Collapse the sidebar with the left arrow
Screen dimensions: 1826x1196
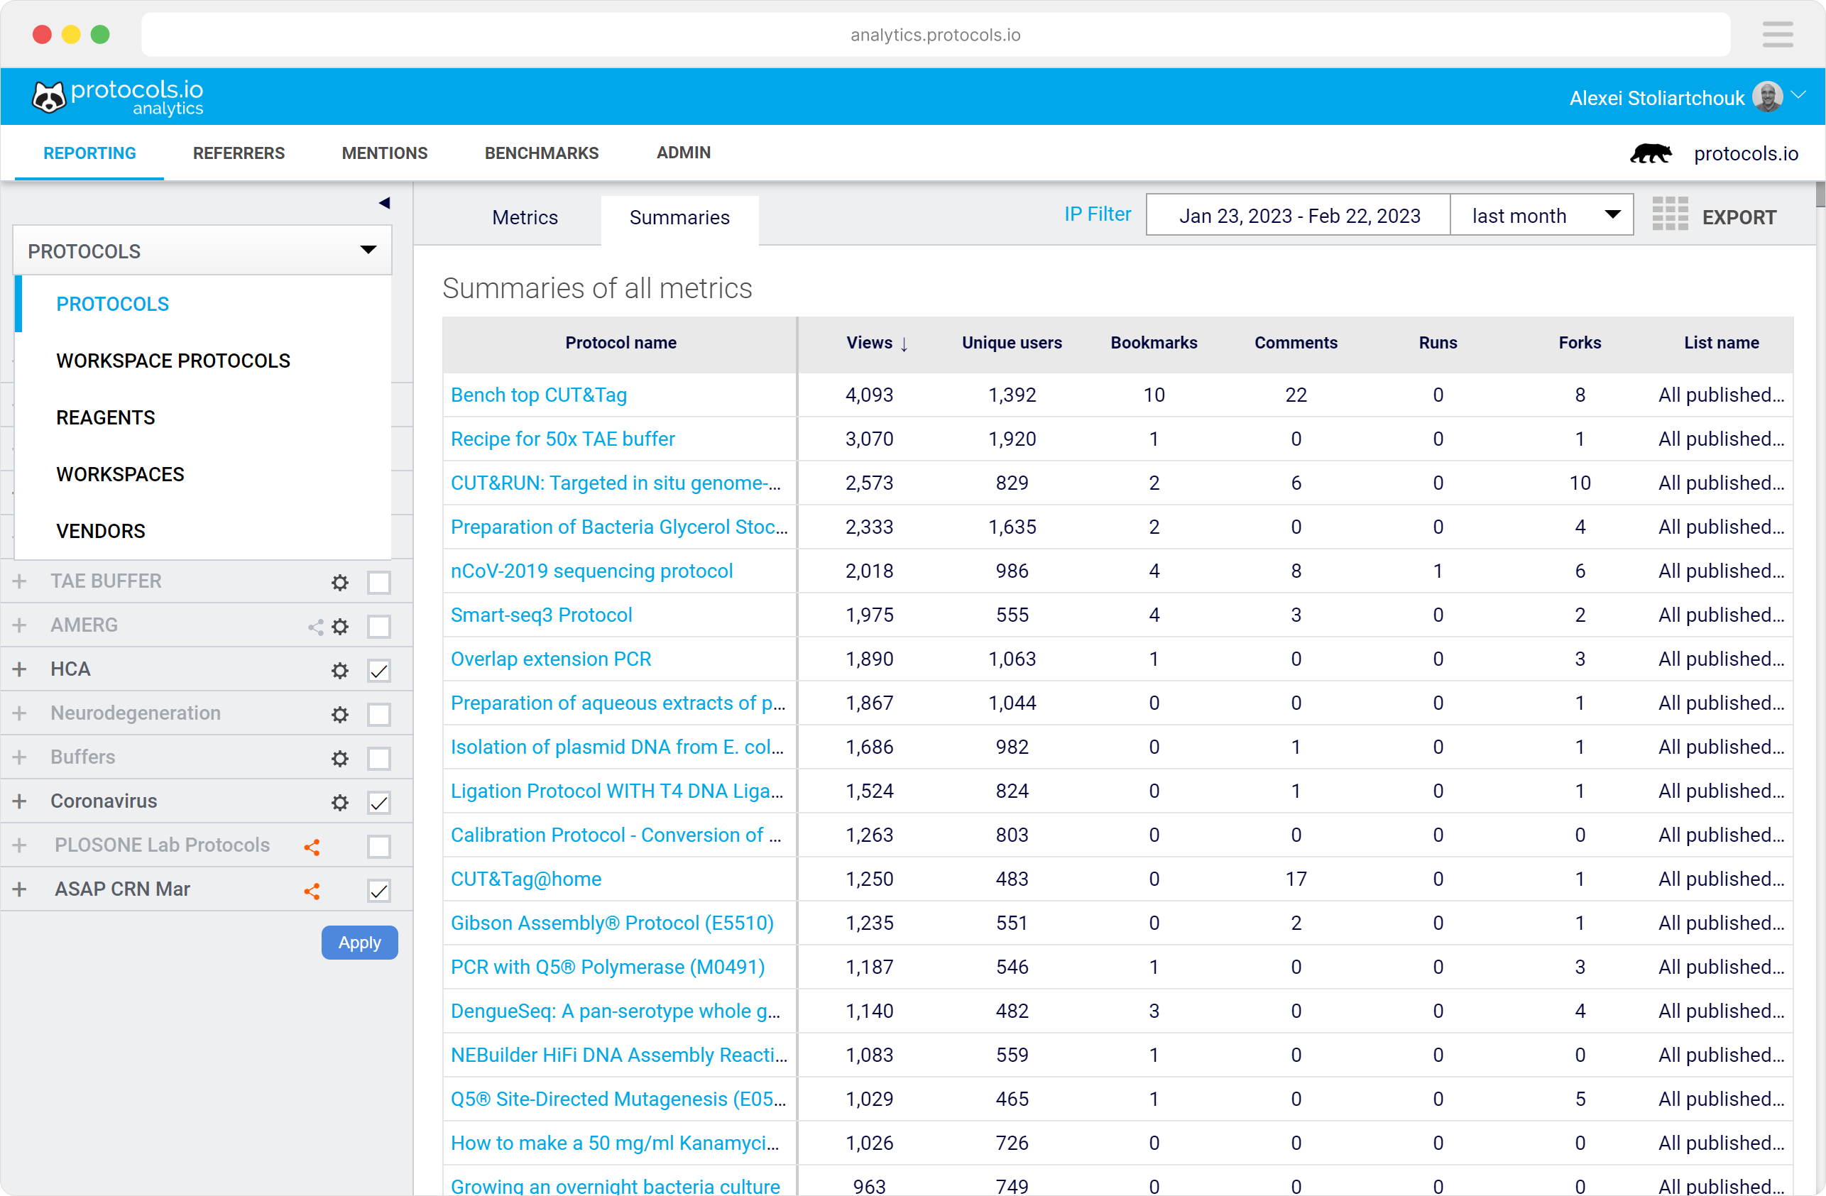pyautogui.click(x=384, y=203)
